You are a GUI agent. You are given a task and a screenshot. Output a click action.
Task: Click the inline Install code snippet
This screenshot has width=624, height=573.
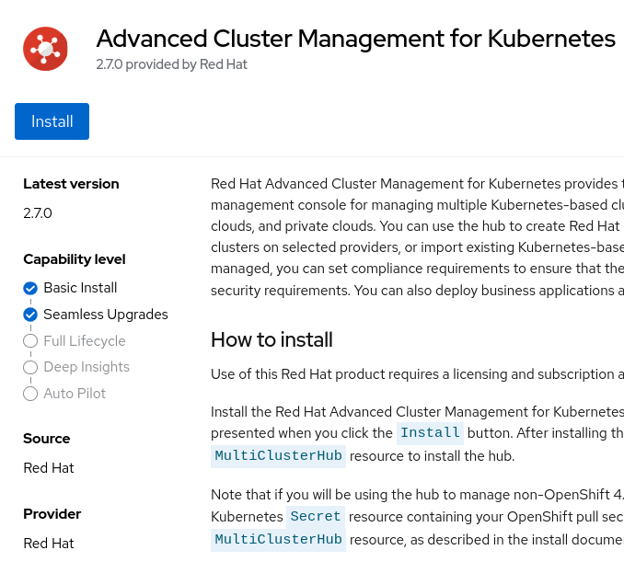(x=430, y=433)
